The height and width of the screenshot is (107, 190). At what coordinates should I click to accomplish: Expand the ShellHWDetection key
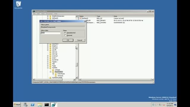click(x=48, y=16)
